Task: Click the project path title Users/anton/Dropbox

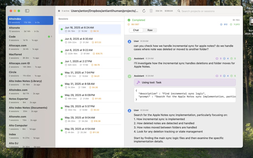Action: click(105, 11)
